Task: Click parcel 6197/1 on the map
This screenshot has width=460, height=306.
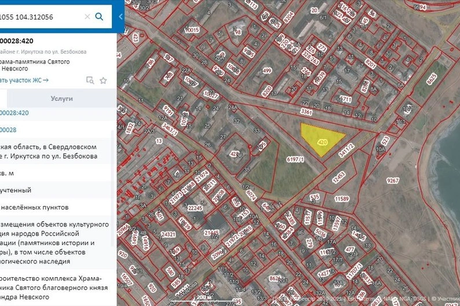Action: pyautogui.click(x=295, y=159)
